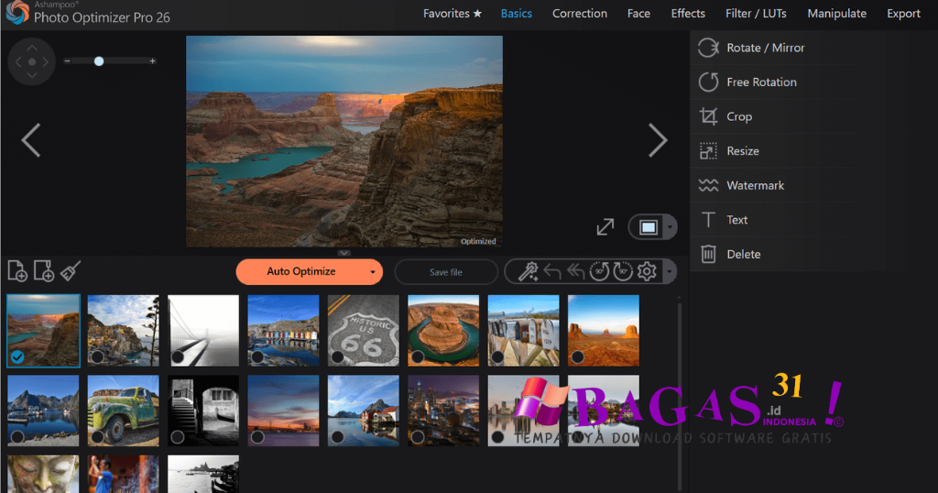Open the settings gear icon

tap(647, 271)
